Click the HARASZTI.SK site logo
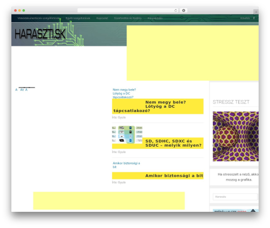The width and height of the screenshot is (270, 228). pos(40,34)
